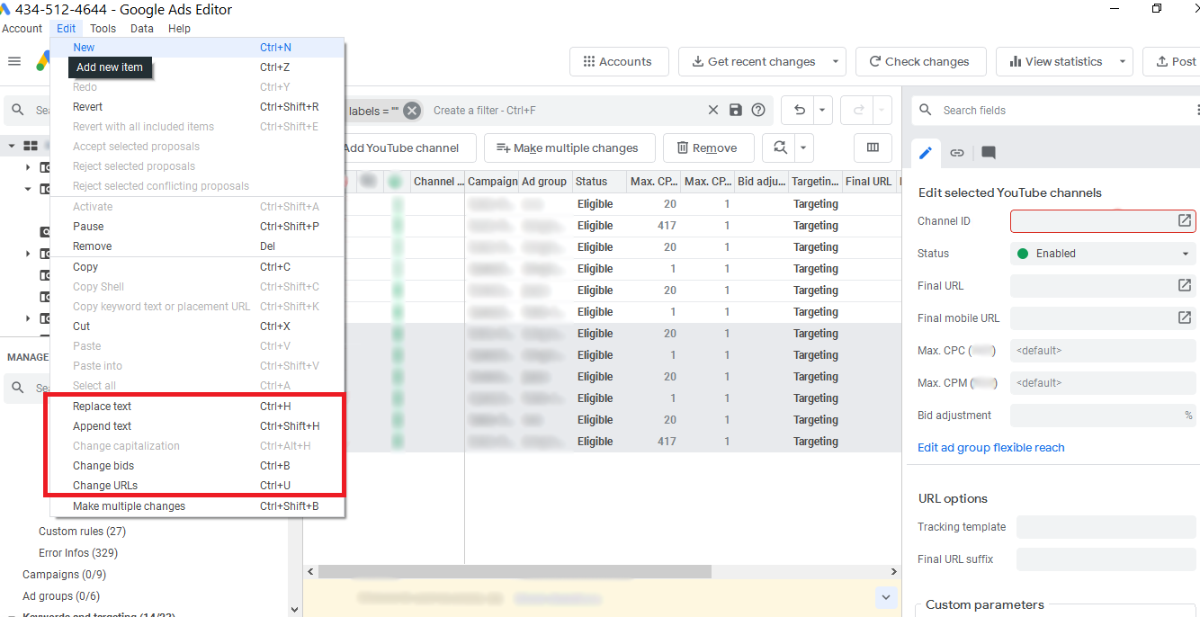Viewport: 1200px width, 617px height.
Task: Click the save filter floppy disk icon
Action: (736, 110)
